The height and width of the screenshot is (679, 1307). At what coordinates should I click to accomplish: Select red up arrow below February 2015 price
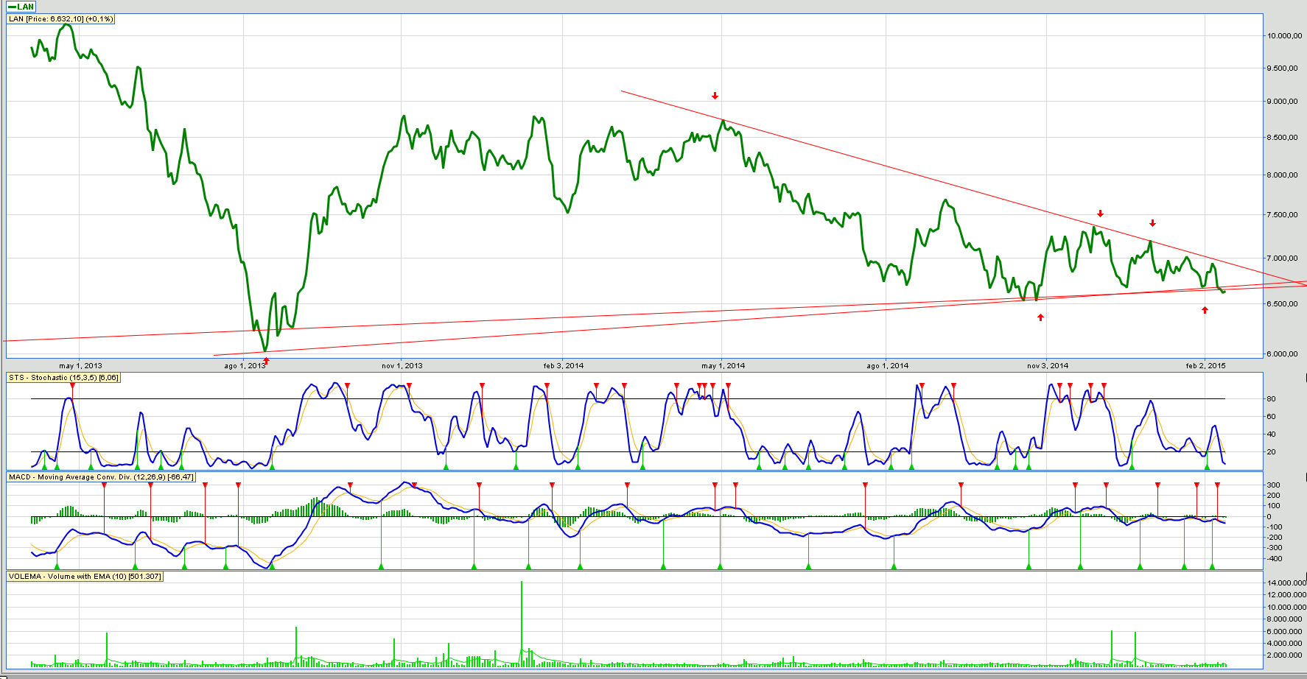(x=1205, y=310)
